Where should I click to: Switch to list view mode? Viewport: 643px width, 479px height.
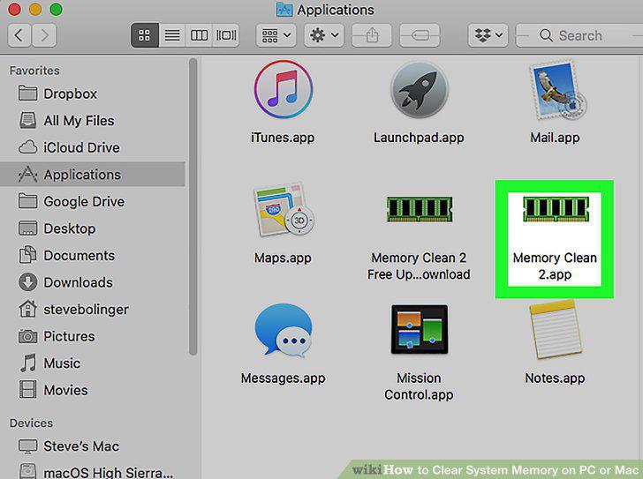[172, 35]
